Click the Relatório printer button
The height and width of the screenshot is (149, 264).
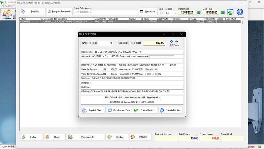click(x=32, y=12)
